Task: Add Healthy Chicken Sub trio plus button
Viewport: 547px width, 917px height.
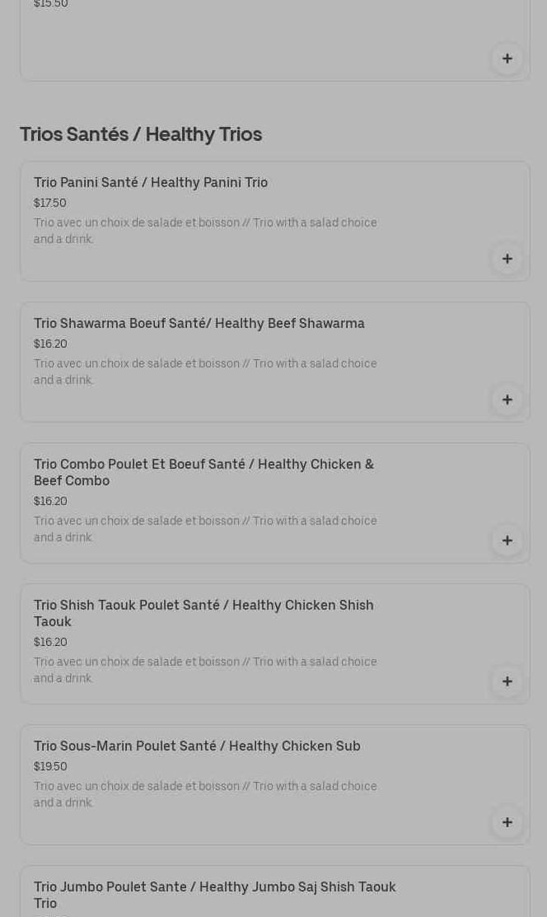Action: point(507,822)
